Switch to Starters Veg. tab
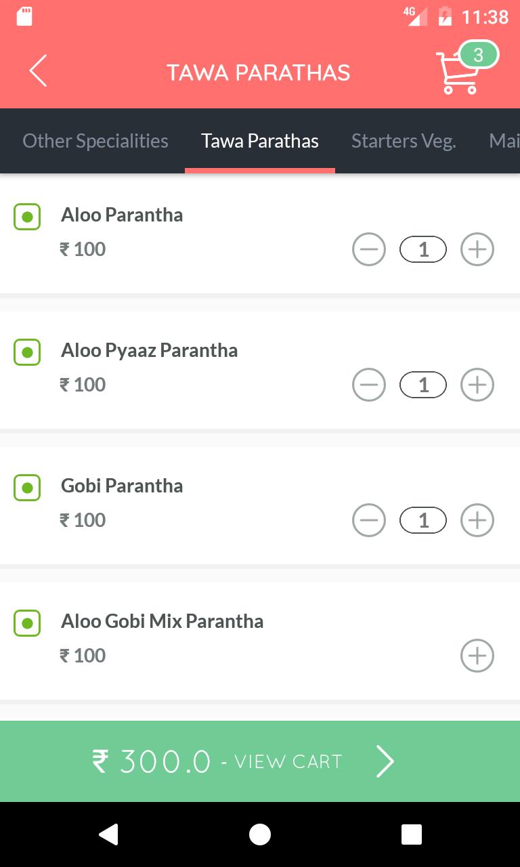 [x=404, y=141]
